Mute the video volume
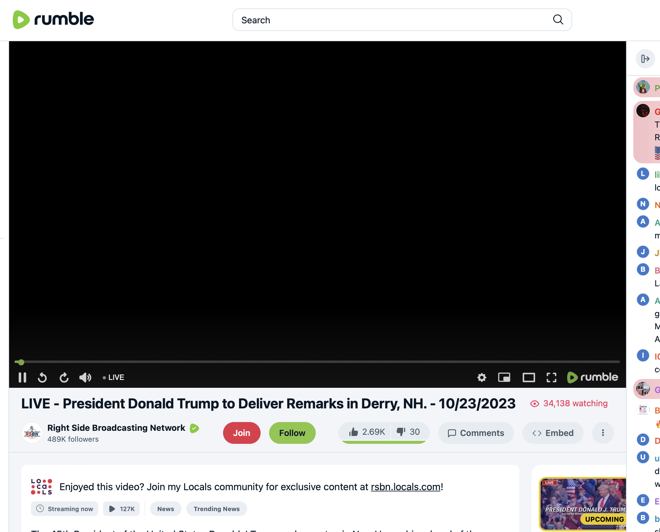This screenshot has width=660, height=532. pyautogui.click(x=85, y=377)
